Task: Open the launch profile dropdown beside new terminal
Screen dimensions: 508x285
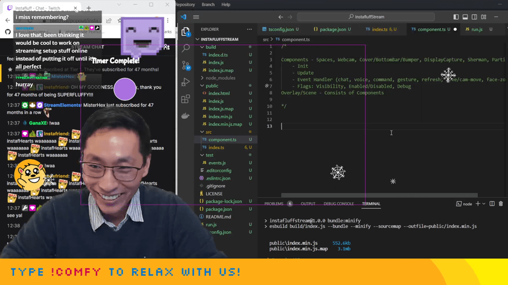Action: coord(484,204)
